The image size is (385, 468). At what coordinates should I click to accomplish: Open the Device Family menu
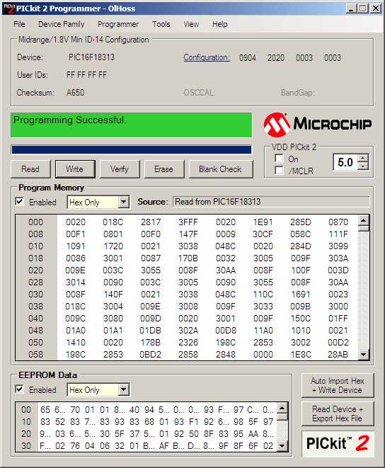tap(61, 24)
